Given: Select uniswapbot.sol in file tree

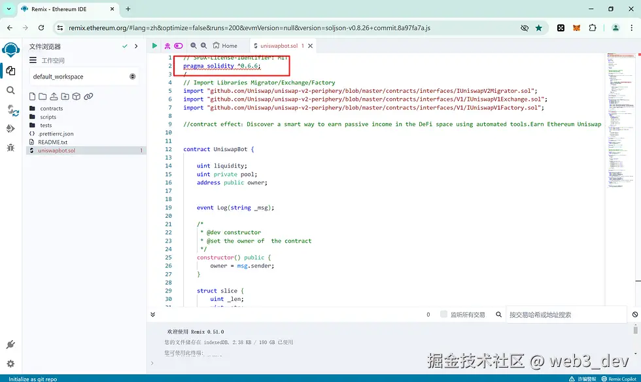Looking at the screenshot, I should [x=86, y=150].
